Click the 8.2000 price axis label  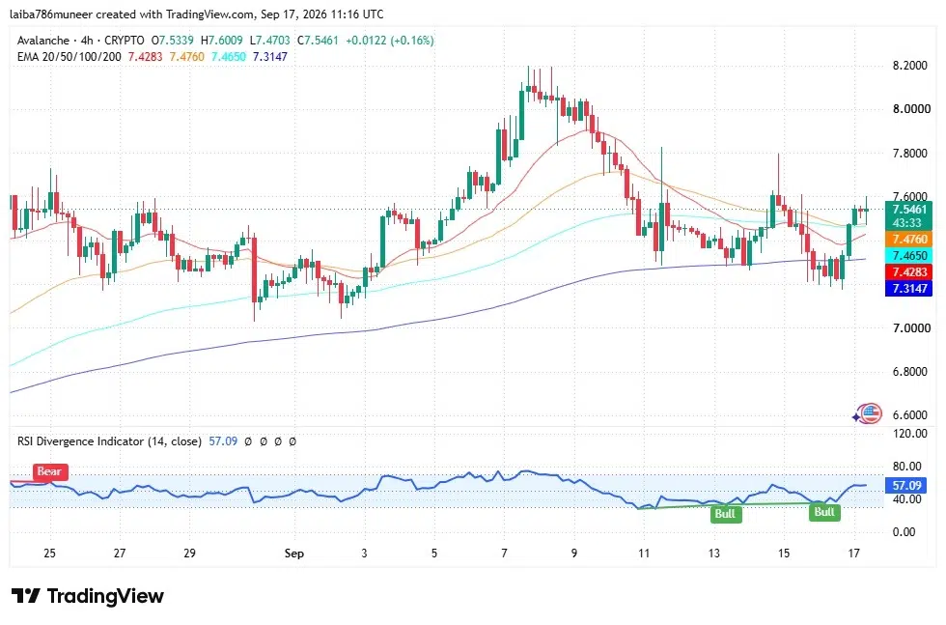[x=909, y=66]
